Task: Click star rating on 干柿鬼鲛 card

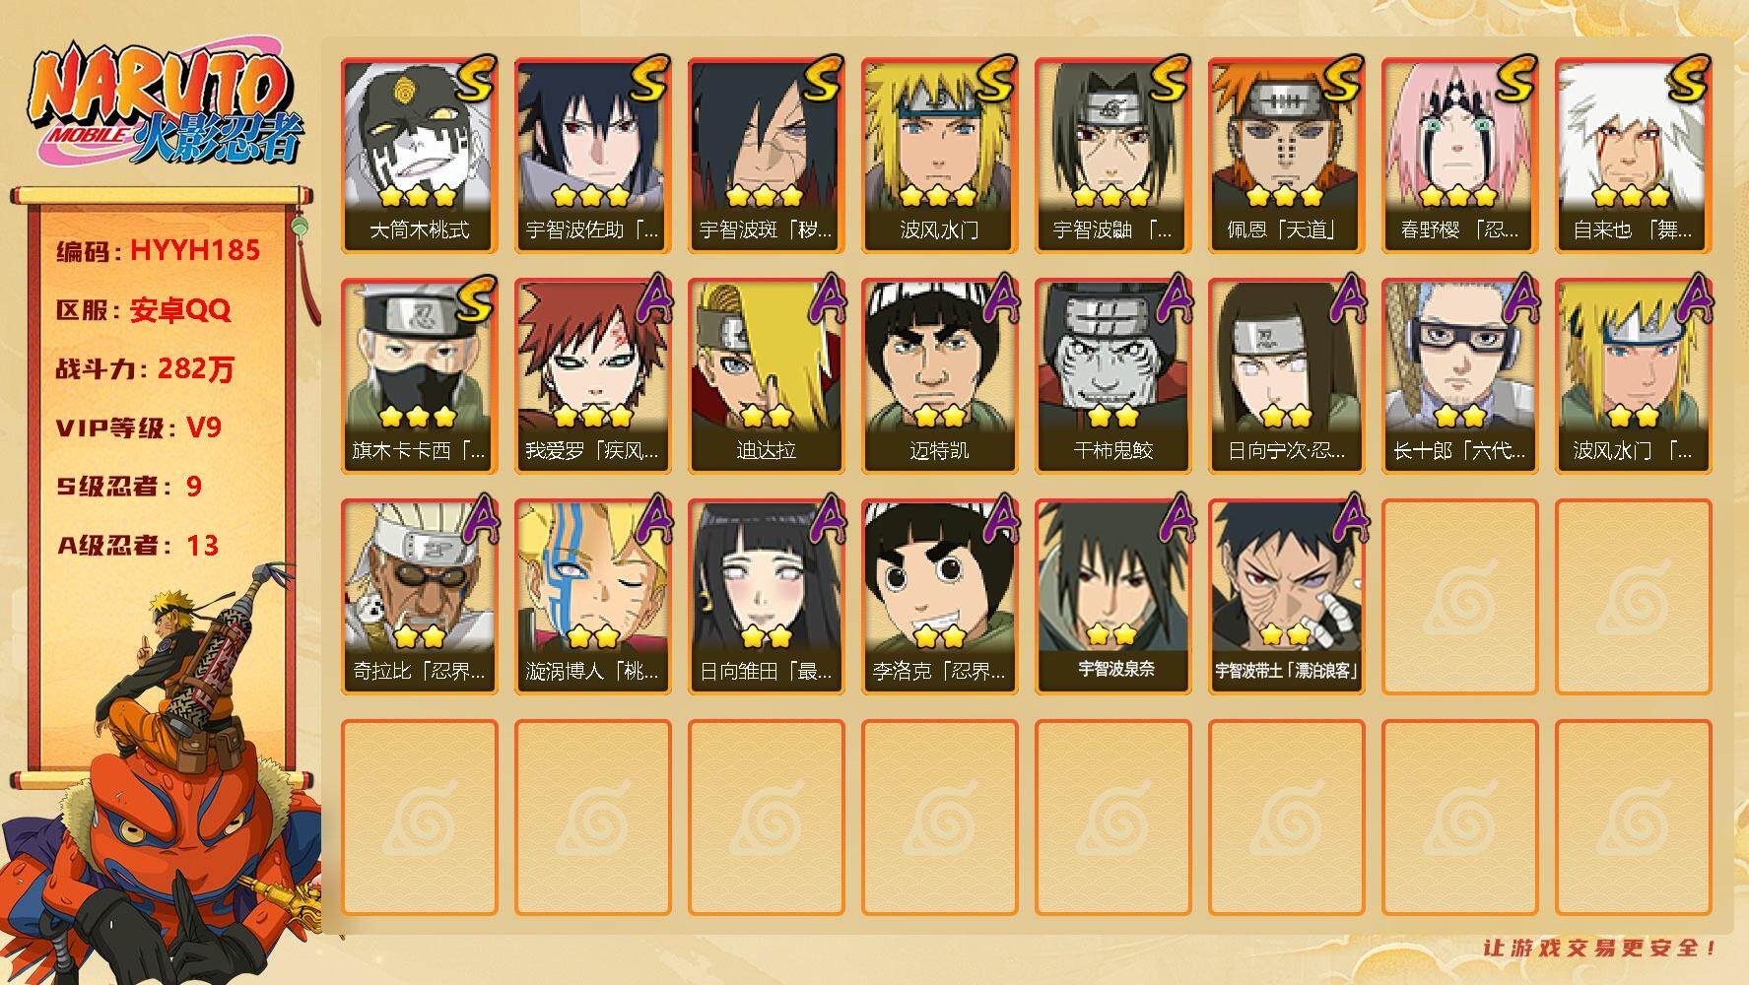Action: 1112,417
